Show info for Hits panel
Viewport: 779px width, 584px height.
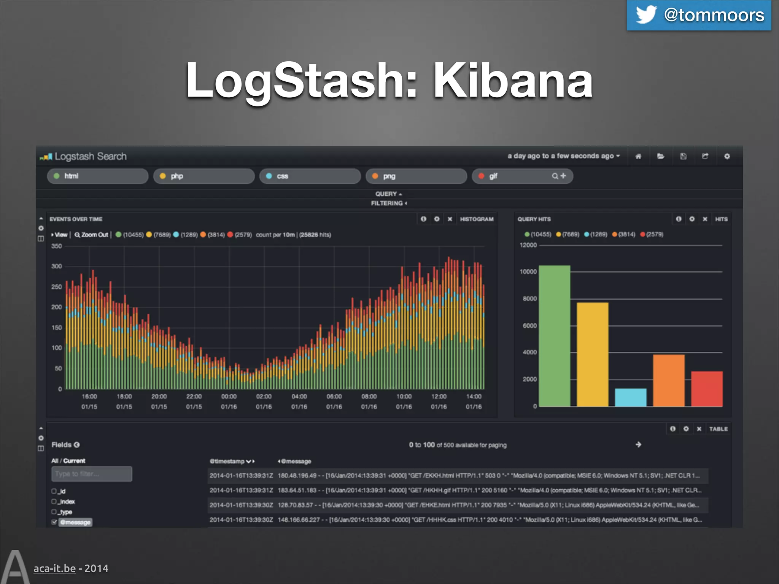679,219
